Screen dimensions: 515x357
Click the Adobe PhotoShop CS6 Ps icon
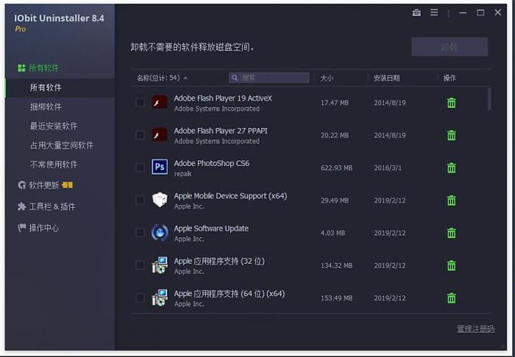point(160,167)
